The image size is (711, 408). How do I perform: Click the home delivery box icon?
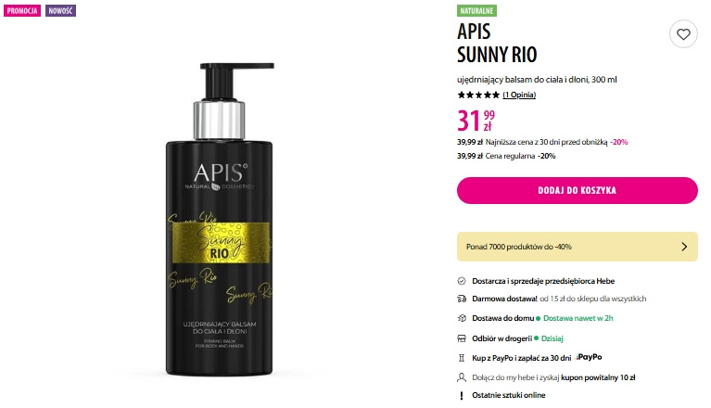click(461, 318)
